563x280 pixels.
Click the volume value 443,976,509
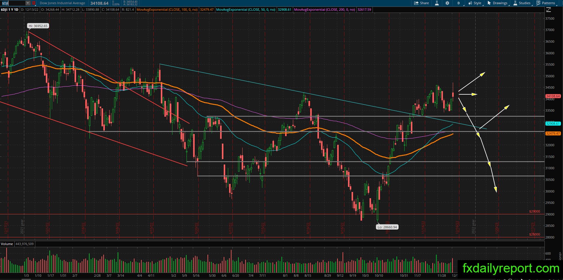coord(24,244)
